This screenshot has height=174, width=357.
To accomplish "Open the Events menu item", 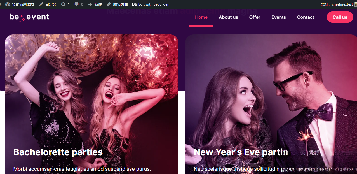I will [278, 17].
